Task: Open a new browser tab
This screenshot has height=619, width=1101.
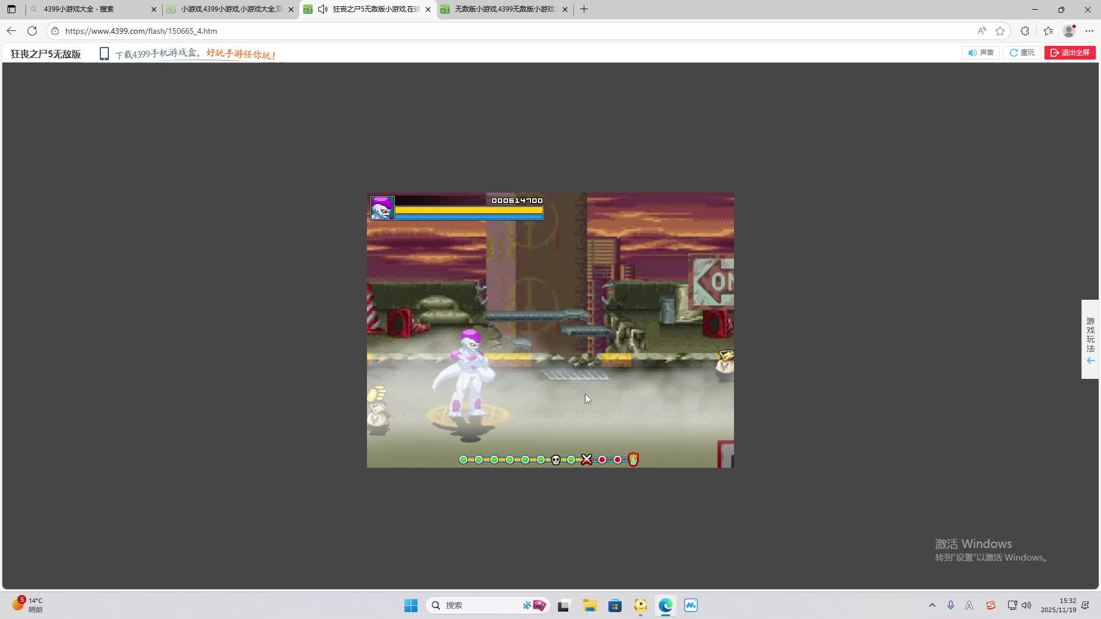Action: [584, 9]
